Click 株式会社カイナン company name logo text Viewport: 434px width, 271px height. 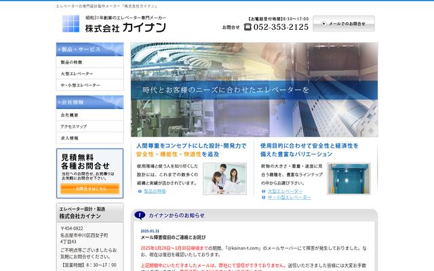(x=125, y=28)
